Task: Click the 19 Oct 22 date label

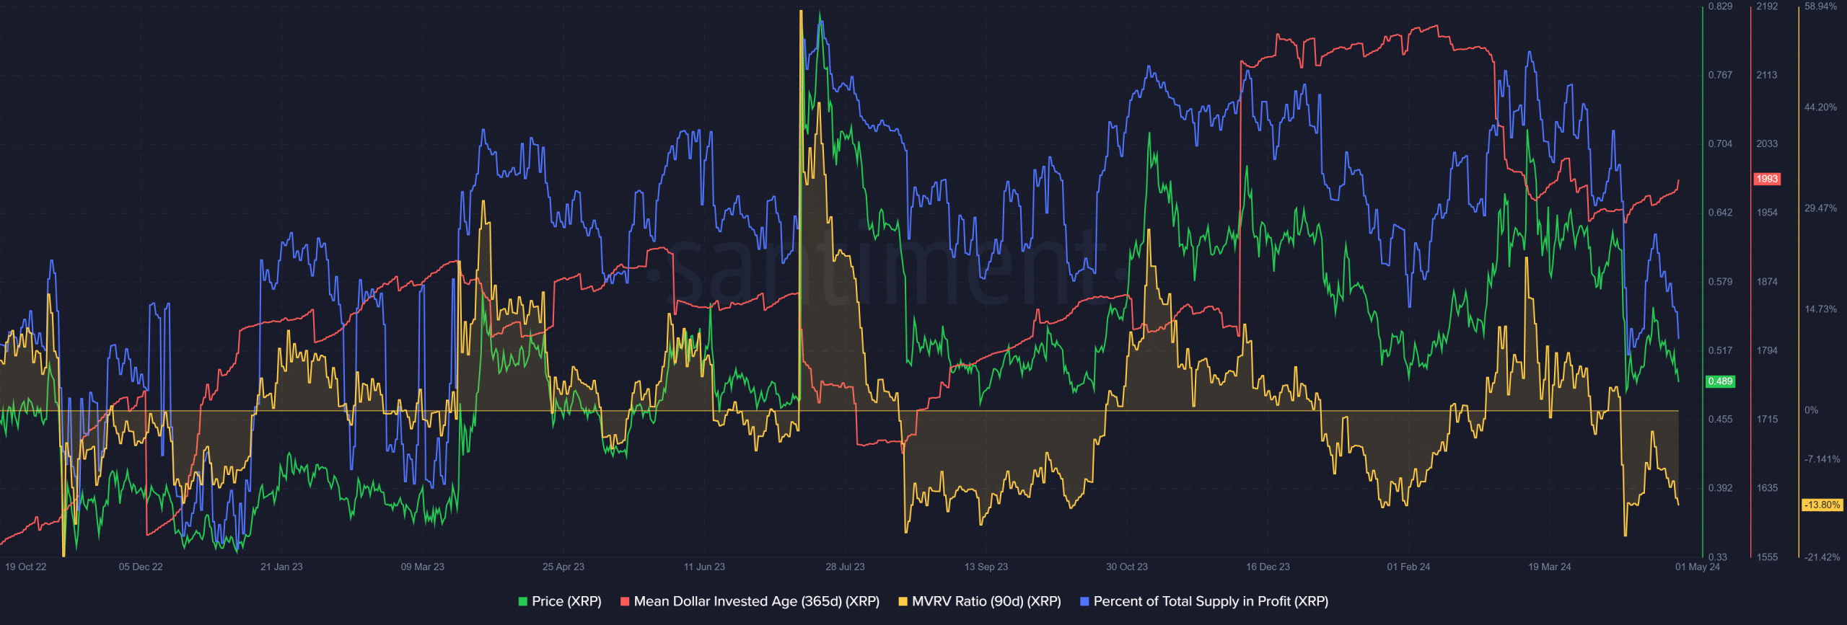Action: (26, 567)
